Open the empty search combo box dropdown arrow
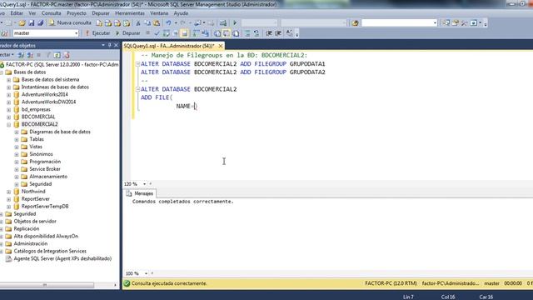The width and height of the screenshot is (533, 300). [x=435, y=23]
